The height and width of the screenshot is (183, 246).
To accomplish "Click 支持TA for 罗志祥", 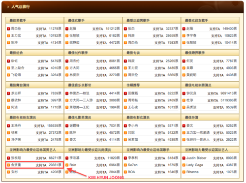I will coord(43,93).
